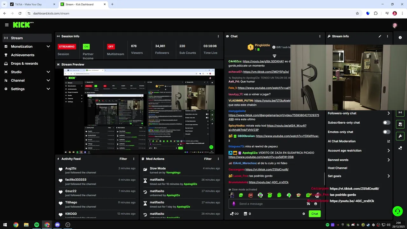The image size is (407, 229).
Task: Open Cezzargom's vt.tiktok.com link
Action: tap(267, 170)
